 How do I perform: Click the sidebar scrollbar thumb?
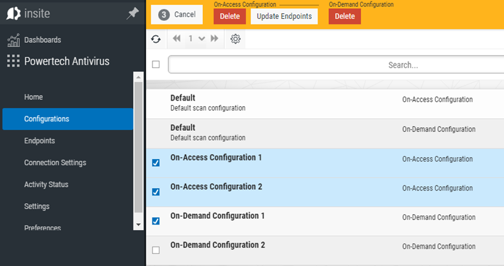coord(139,147)
